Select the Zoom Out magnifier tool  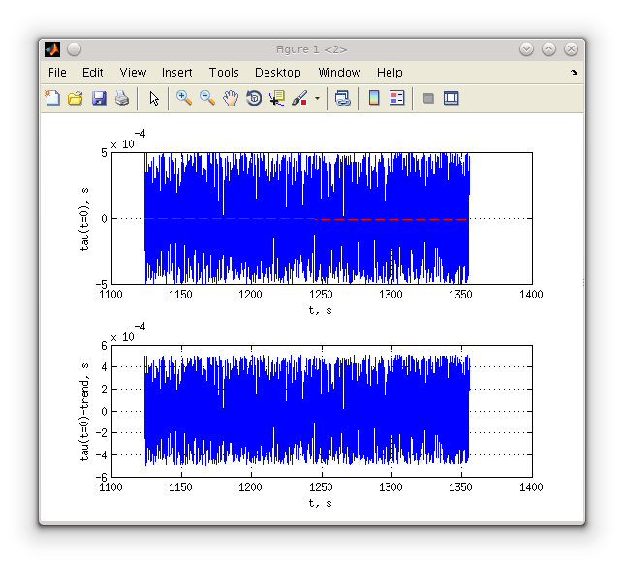tap(206, 98)
